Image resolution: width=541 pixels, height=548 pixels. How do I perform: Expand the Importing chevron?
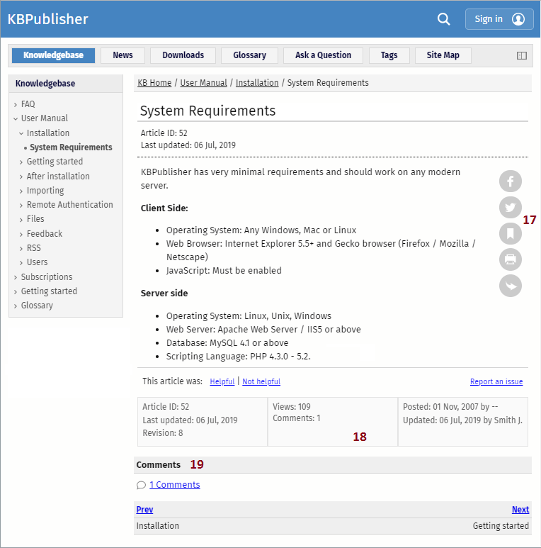21,191
